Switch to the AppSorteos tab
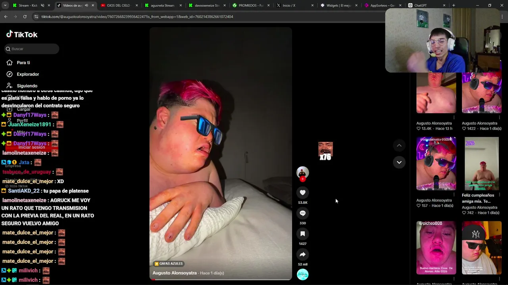Image resolution: width=508 pixels, height=285 pixels. tap(383, 6)
